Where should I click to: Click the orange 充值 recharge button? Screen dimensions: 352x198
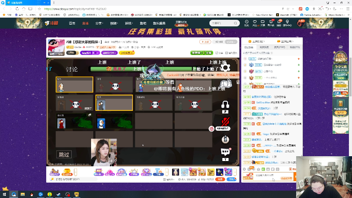click(220, 180)
